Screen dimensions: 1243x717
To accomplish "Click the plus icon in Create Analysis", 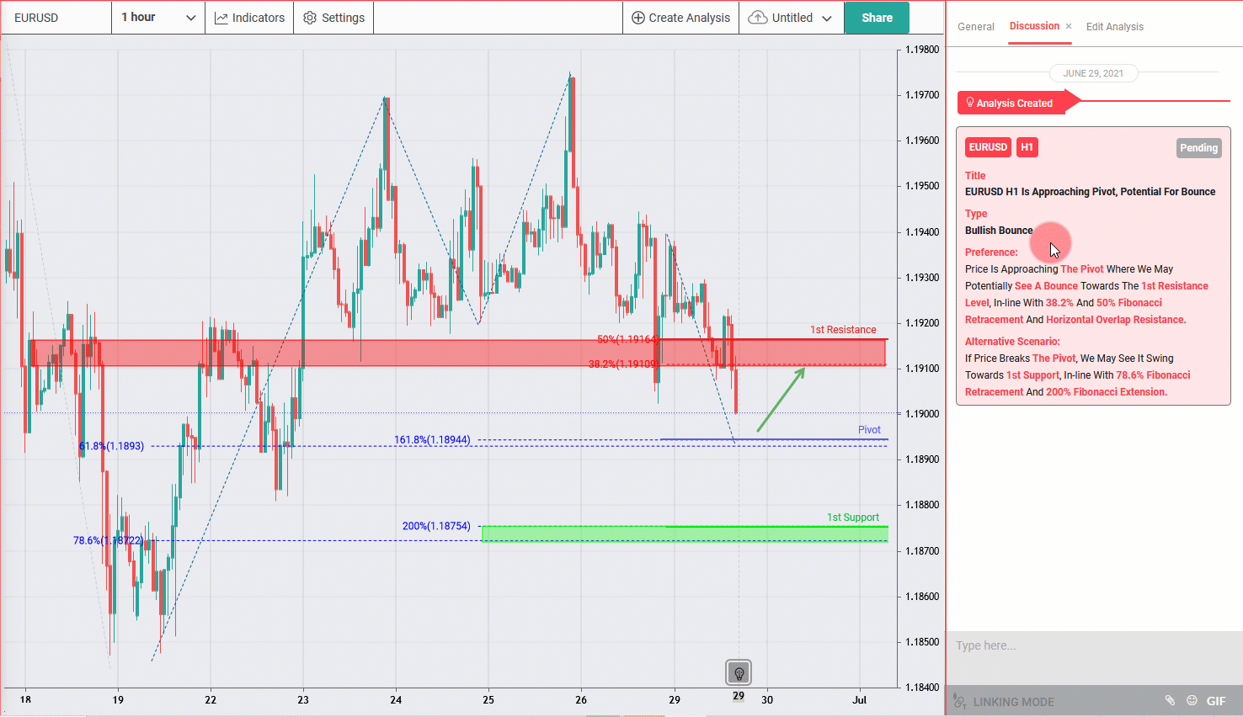I will point(638,18).
